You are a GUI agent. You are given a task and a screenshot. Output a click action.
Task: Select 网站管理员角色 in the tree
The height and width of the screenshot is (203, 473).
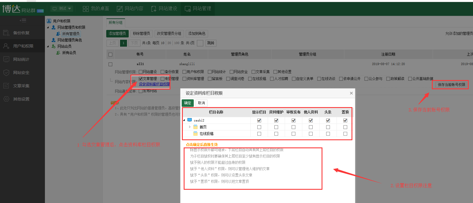(x=69, y=40)
